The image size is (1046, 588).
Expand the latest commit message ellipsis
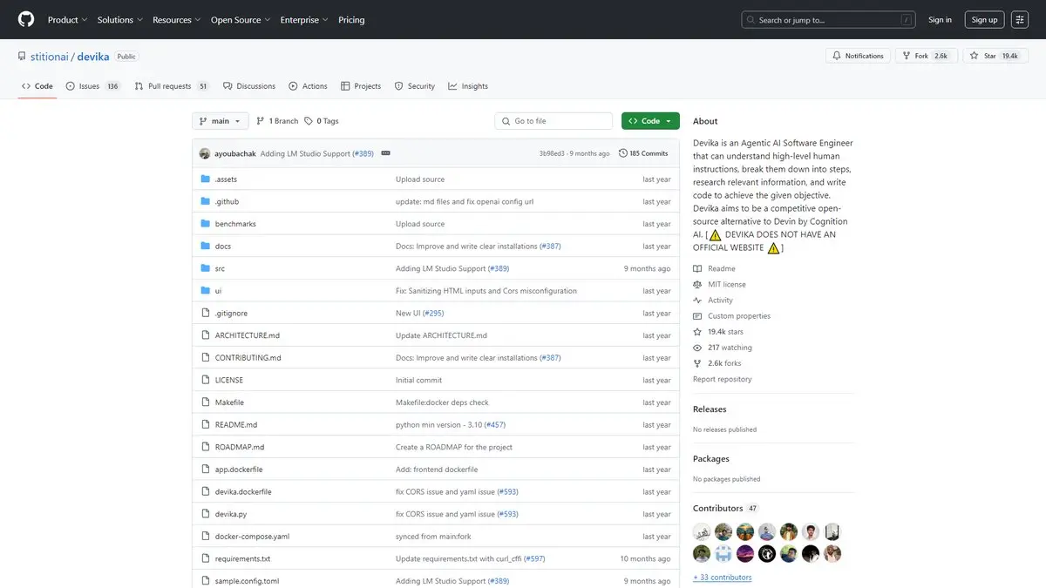(385, 153)
